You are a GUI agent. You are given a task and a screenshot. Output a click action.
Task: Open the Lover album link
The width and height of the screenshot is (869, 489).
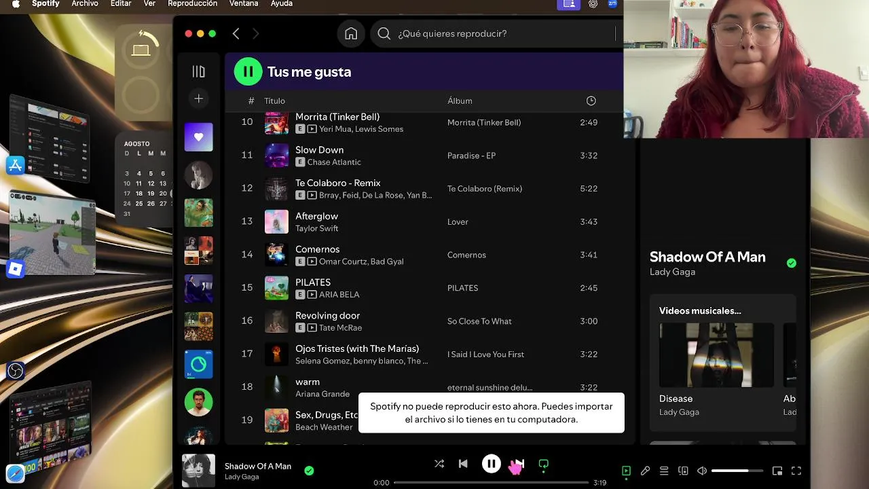point(458,221)
